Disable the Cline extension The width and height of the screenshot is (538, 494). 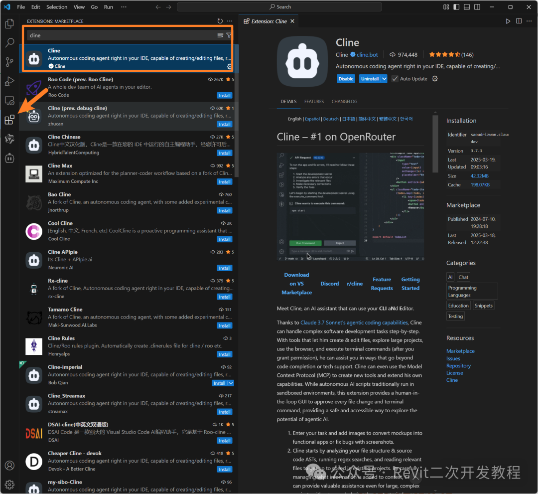pyautogui.click(x=346, y=79)
